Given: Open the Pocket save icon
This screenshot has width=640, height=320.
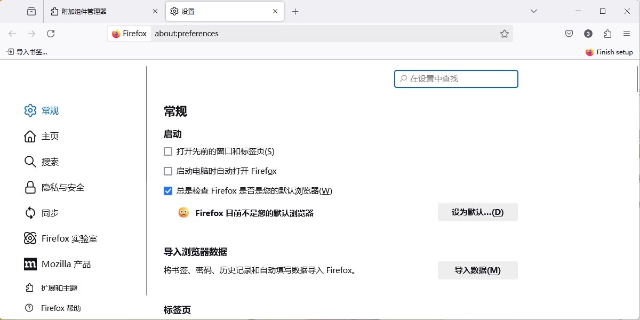Looking at the screenshot, I should pyautogui.click(x=569, y=34).
